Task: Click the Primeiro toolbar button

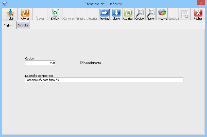Action: pyautogui.click(x=81, y=19)
